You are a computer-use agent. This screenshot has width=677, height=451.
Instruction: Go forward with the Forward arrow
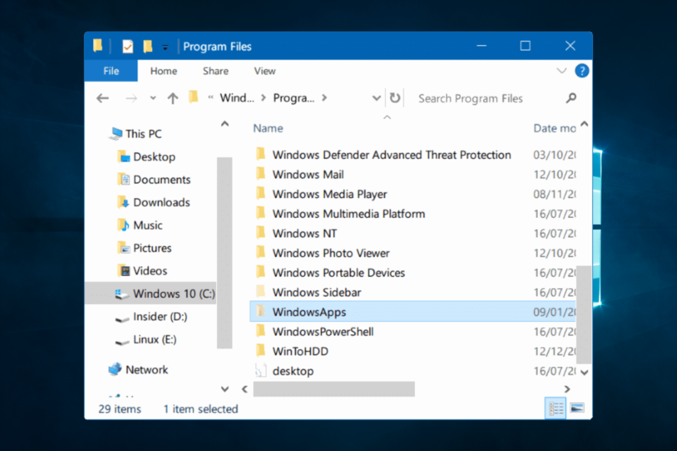click(131, 99)
